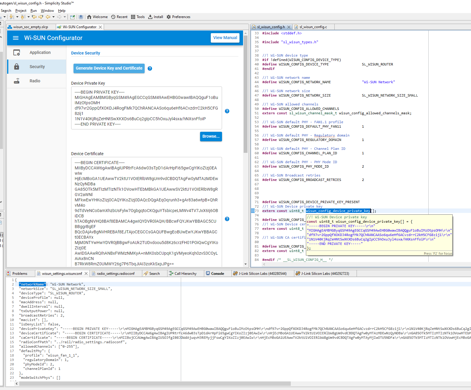Open Preferences from the toolbar
The image size is (471, 390).
(178, 17)
